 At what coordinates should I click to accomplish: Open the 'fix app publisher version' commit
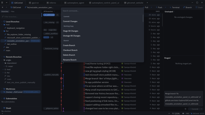click(97, 82)
